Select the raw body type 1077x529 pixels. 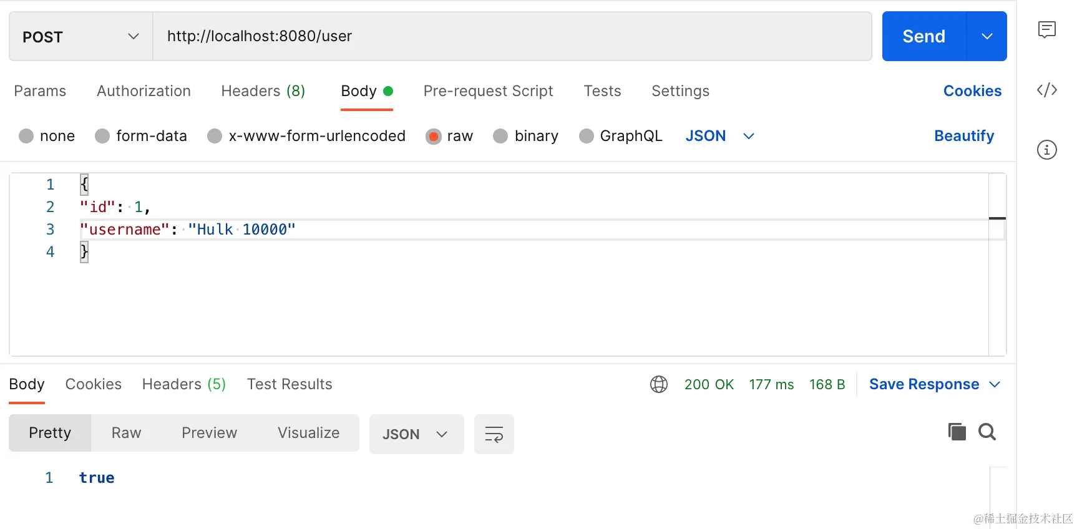pos(434,136)
